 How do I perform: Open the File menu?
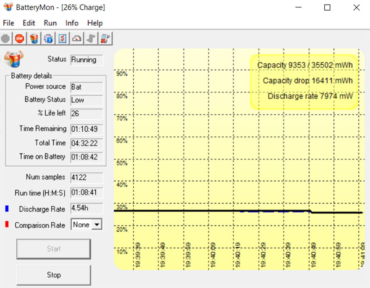point(8,23)
